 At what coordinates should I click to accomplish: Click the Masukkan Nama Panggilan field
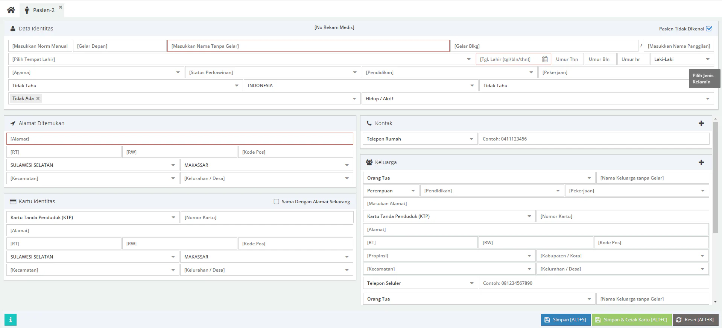point(679,46)
